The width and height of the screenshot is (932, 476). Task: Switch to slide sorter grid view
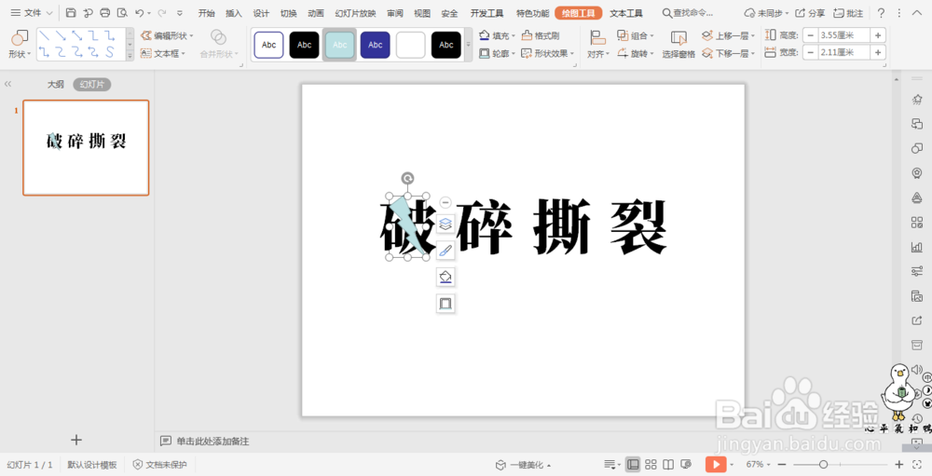[651, 464]
